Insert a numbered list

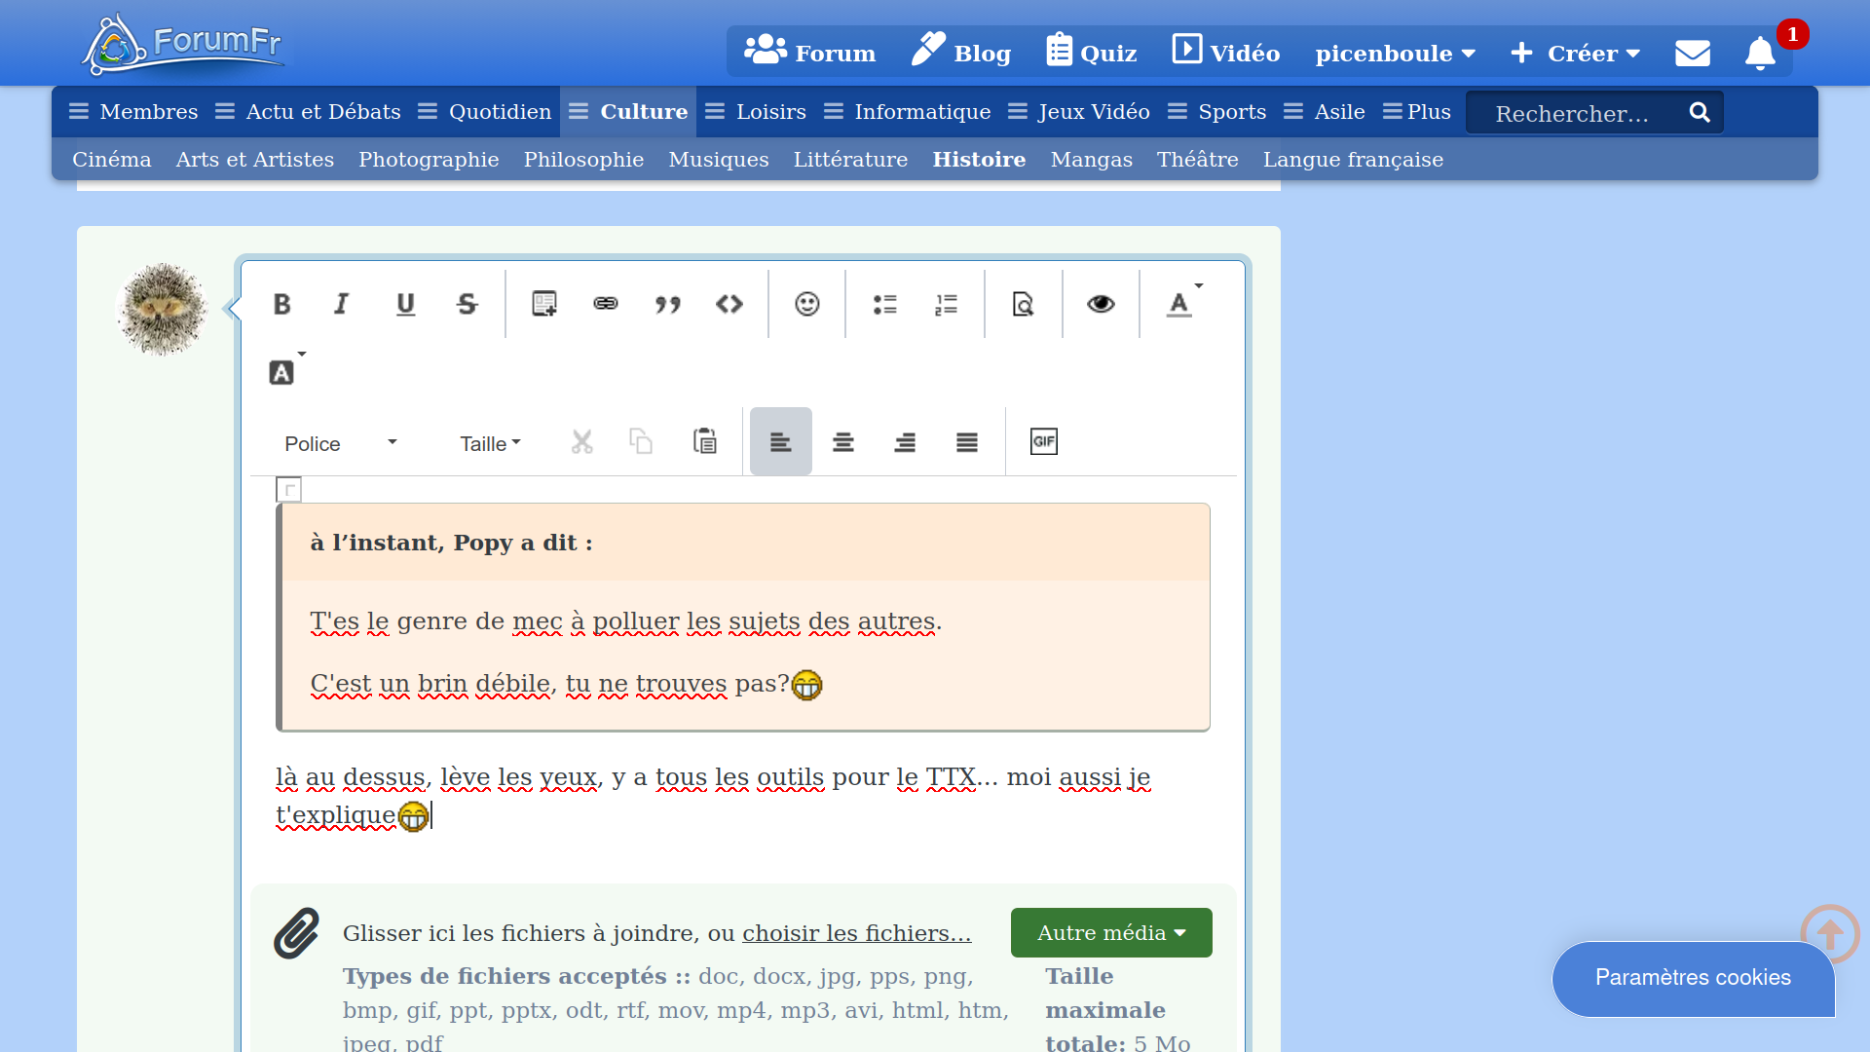947,305
